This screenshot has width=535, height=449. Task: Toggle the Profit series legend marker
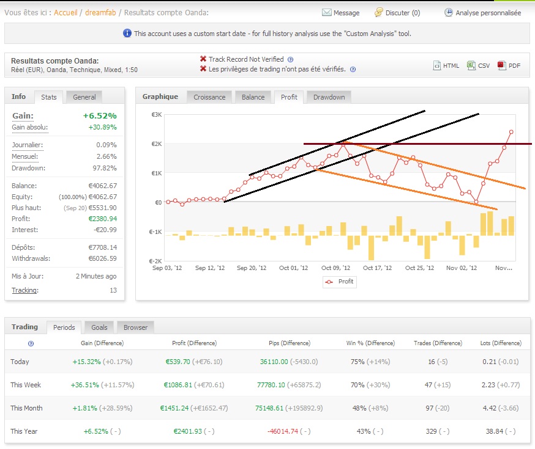pyautogui.click(x=330, y=282)
